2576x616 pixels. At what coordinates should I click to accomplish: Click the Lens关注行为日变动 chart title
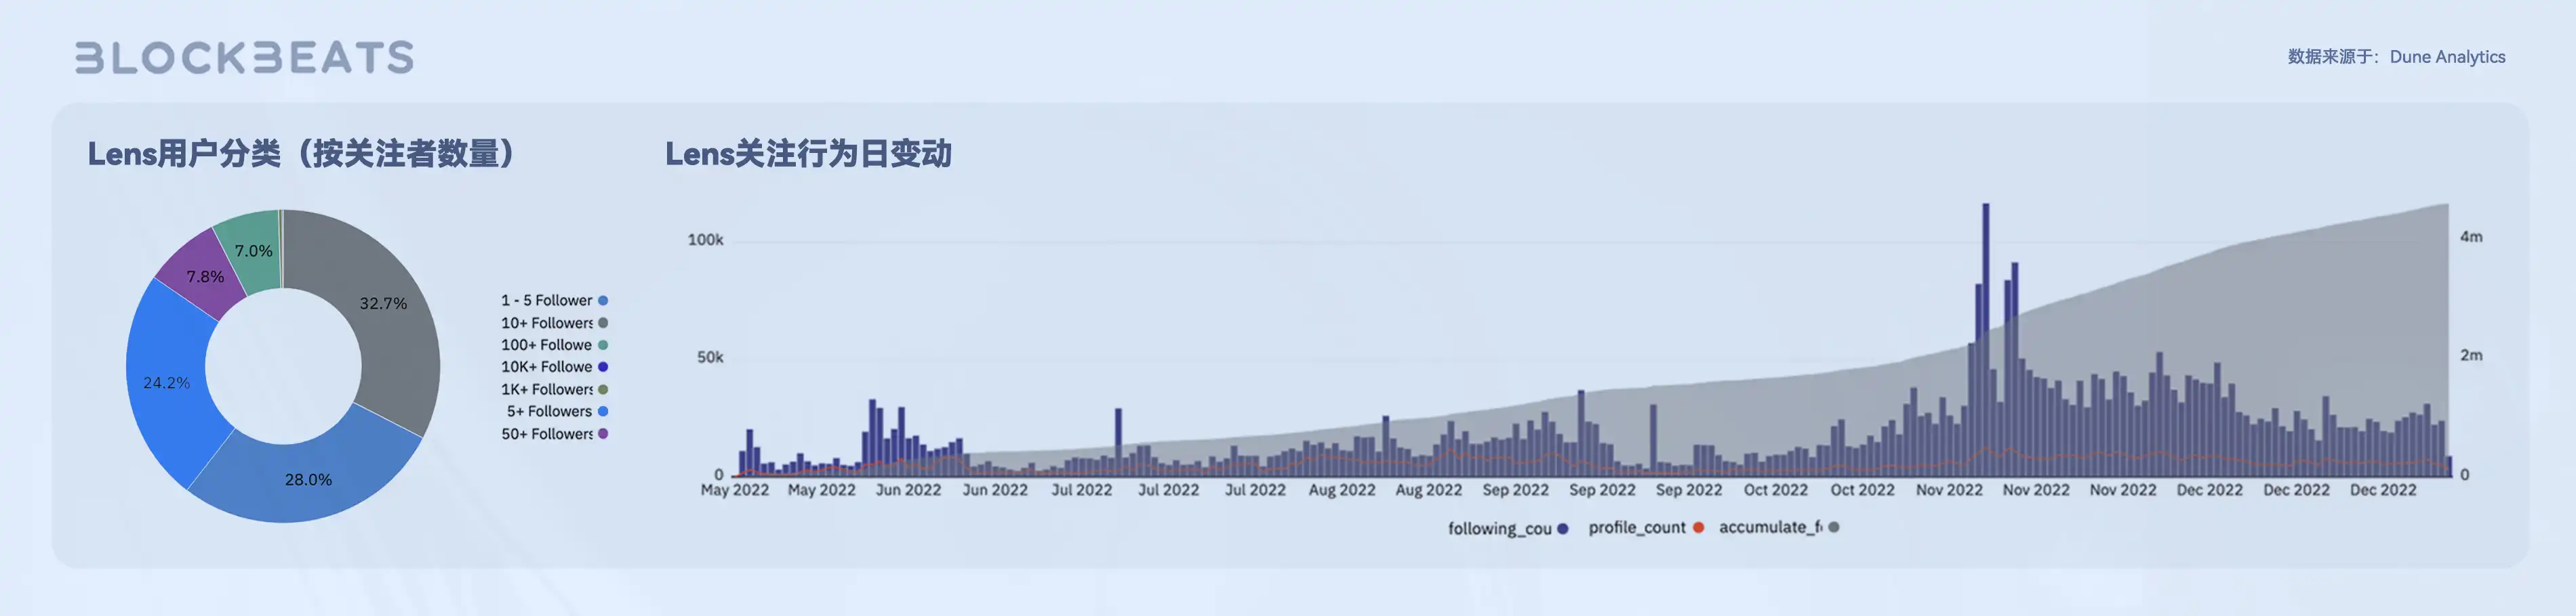pos(808,154)
